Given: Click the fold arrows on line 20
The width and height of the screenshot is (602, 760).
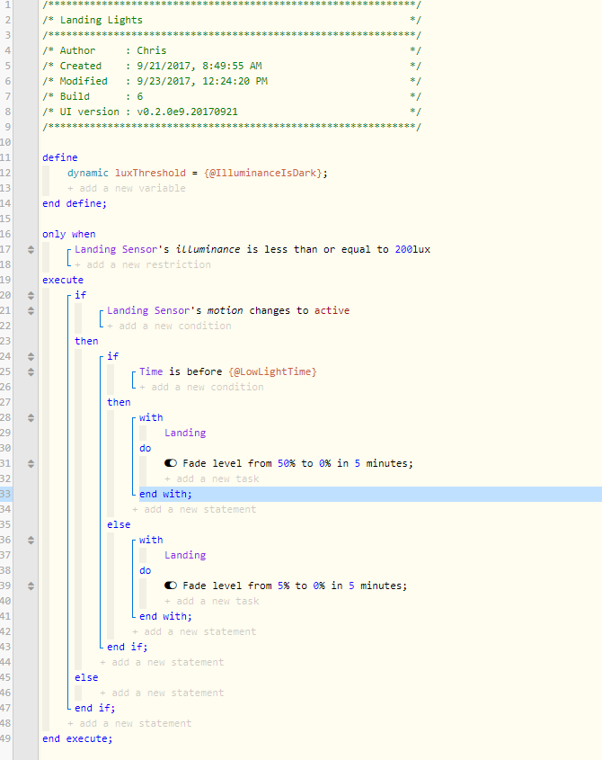Looking at the screenshot, I should [31, 295].
